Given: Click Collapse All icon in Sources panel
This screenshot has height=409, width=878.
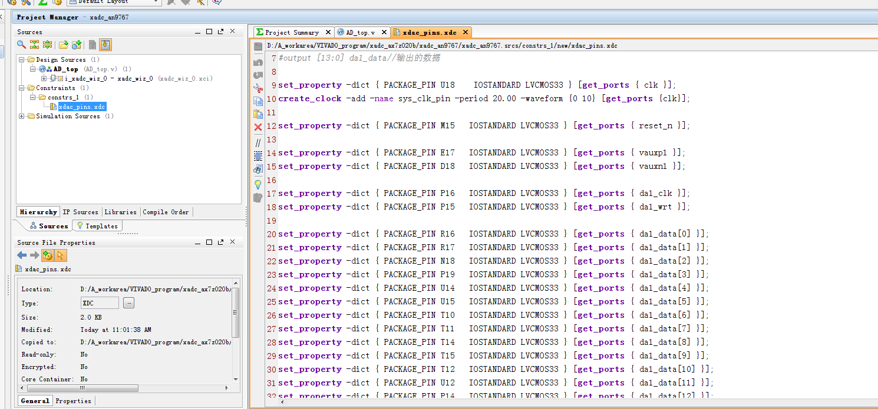Looking at the screenshot, I should 34,45.
